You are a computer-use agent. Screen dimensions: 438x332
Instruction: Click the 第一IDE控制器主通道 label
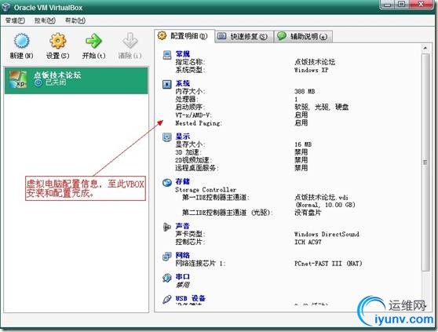(215, 197)
